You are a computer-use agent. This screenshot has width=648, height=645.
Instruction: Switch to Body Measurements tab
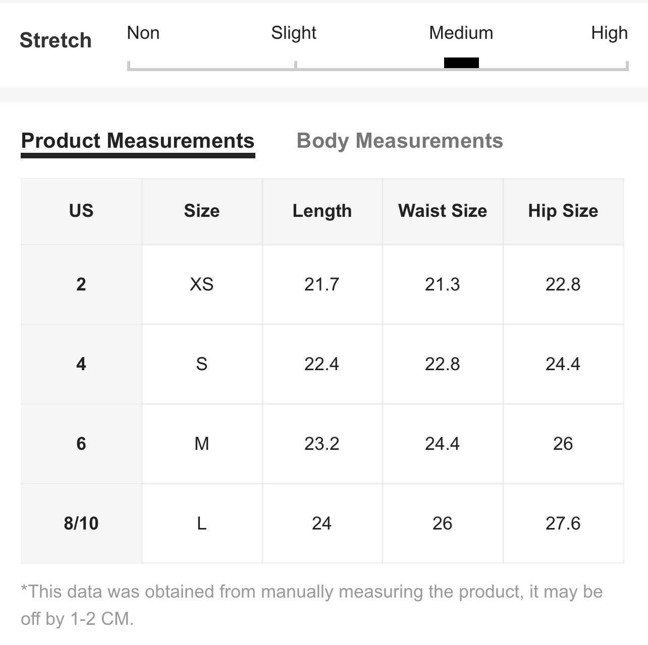[x=400, y=141]
